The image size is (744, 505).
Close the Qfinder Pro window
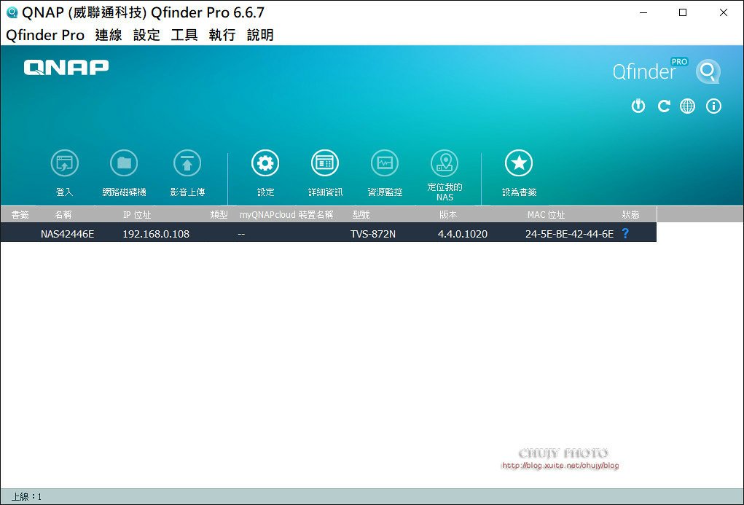724,13
